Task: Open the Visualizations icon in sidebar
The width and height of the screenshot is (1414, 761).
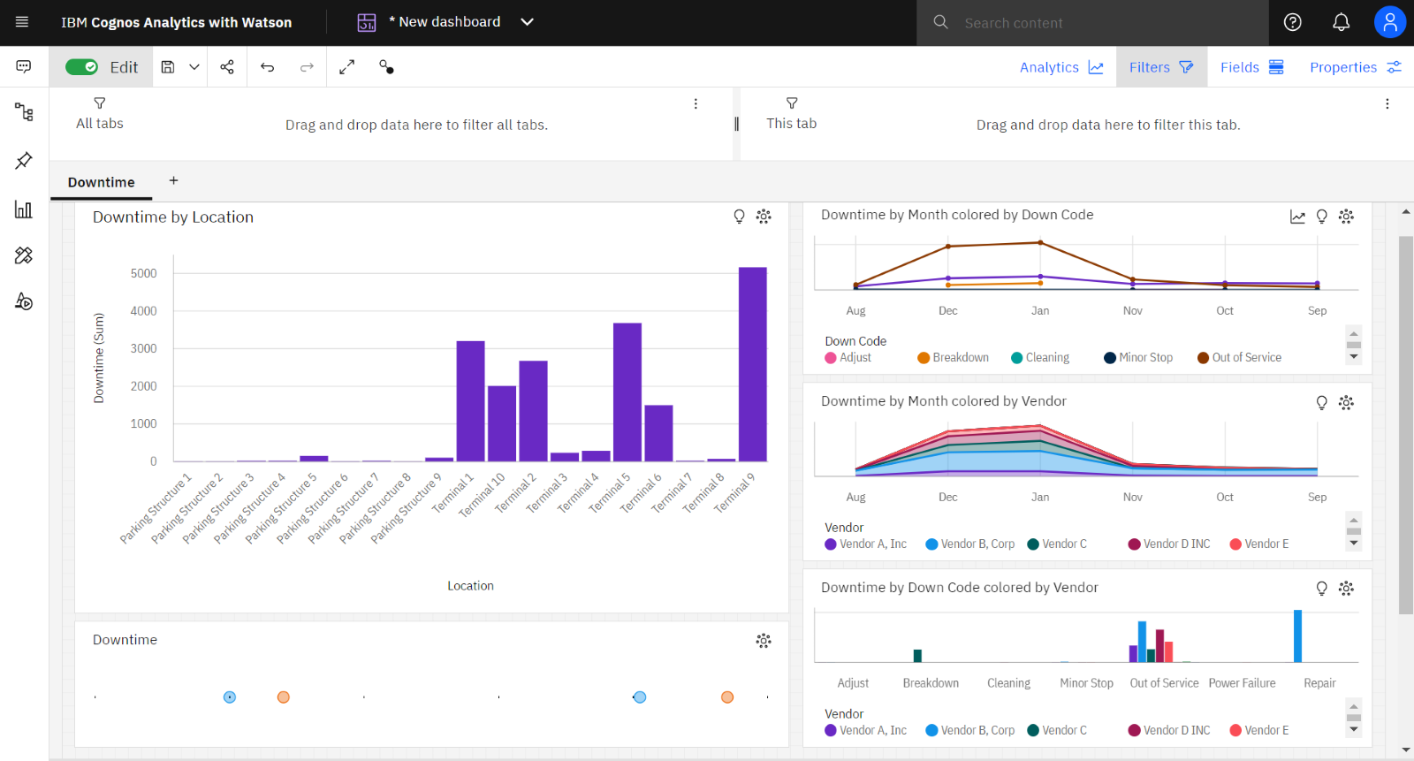Action: [x=24, y=209]
